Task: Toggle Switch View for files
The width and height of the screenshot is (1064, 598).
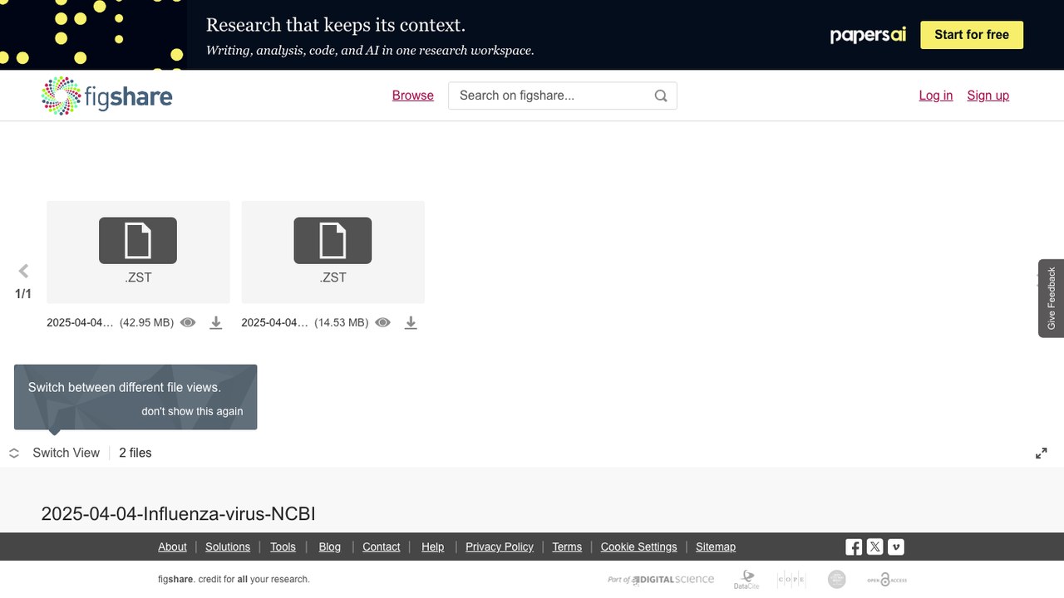Action: [54, 453]
